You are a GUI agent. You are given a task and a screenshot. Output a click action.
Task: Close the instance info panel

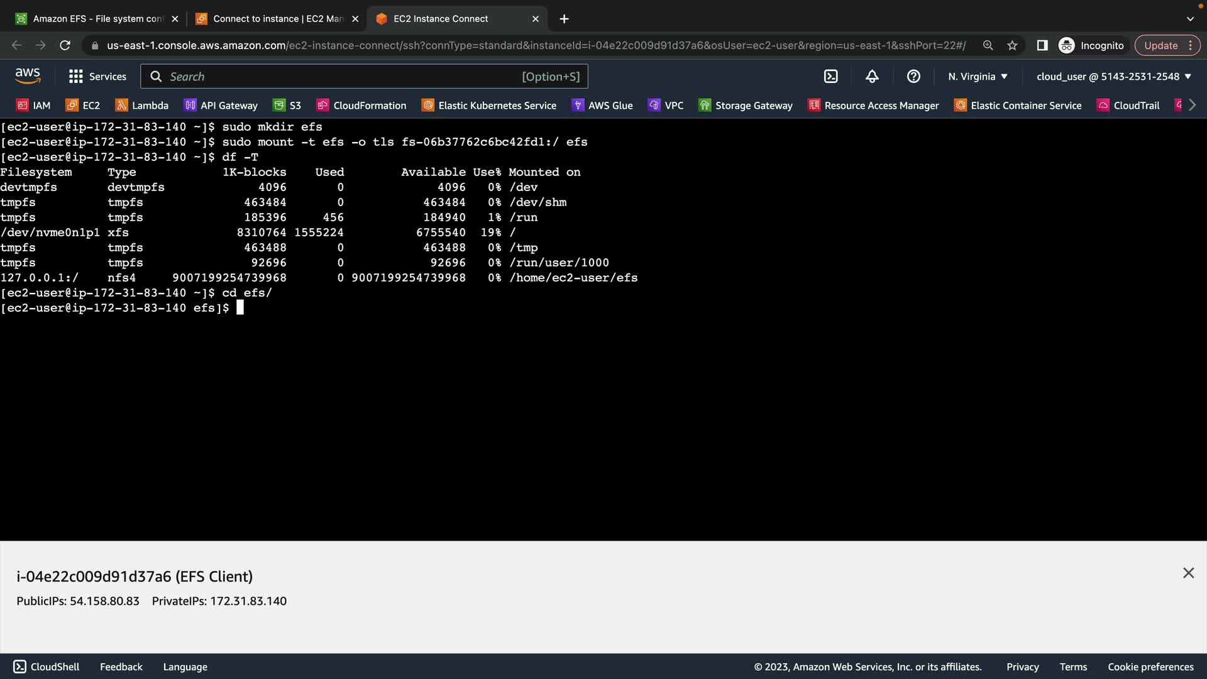(x=1188, y=573)
